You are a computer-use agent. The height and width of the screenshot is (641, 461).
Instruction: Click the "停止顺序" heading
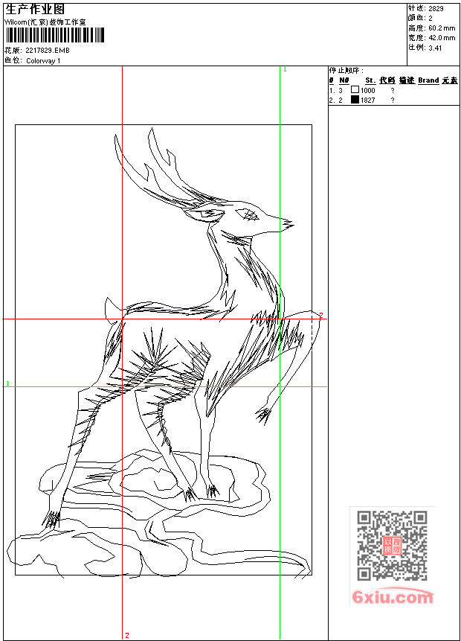coord(346,70)
